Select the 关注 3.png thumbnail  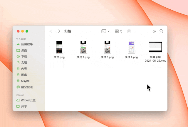point(107,47)
